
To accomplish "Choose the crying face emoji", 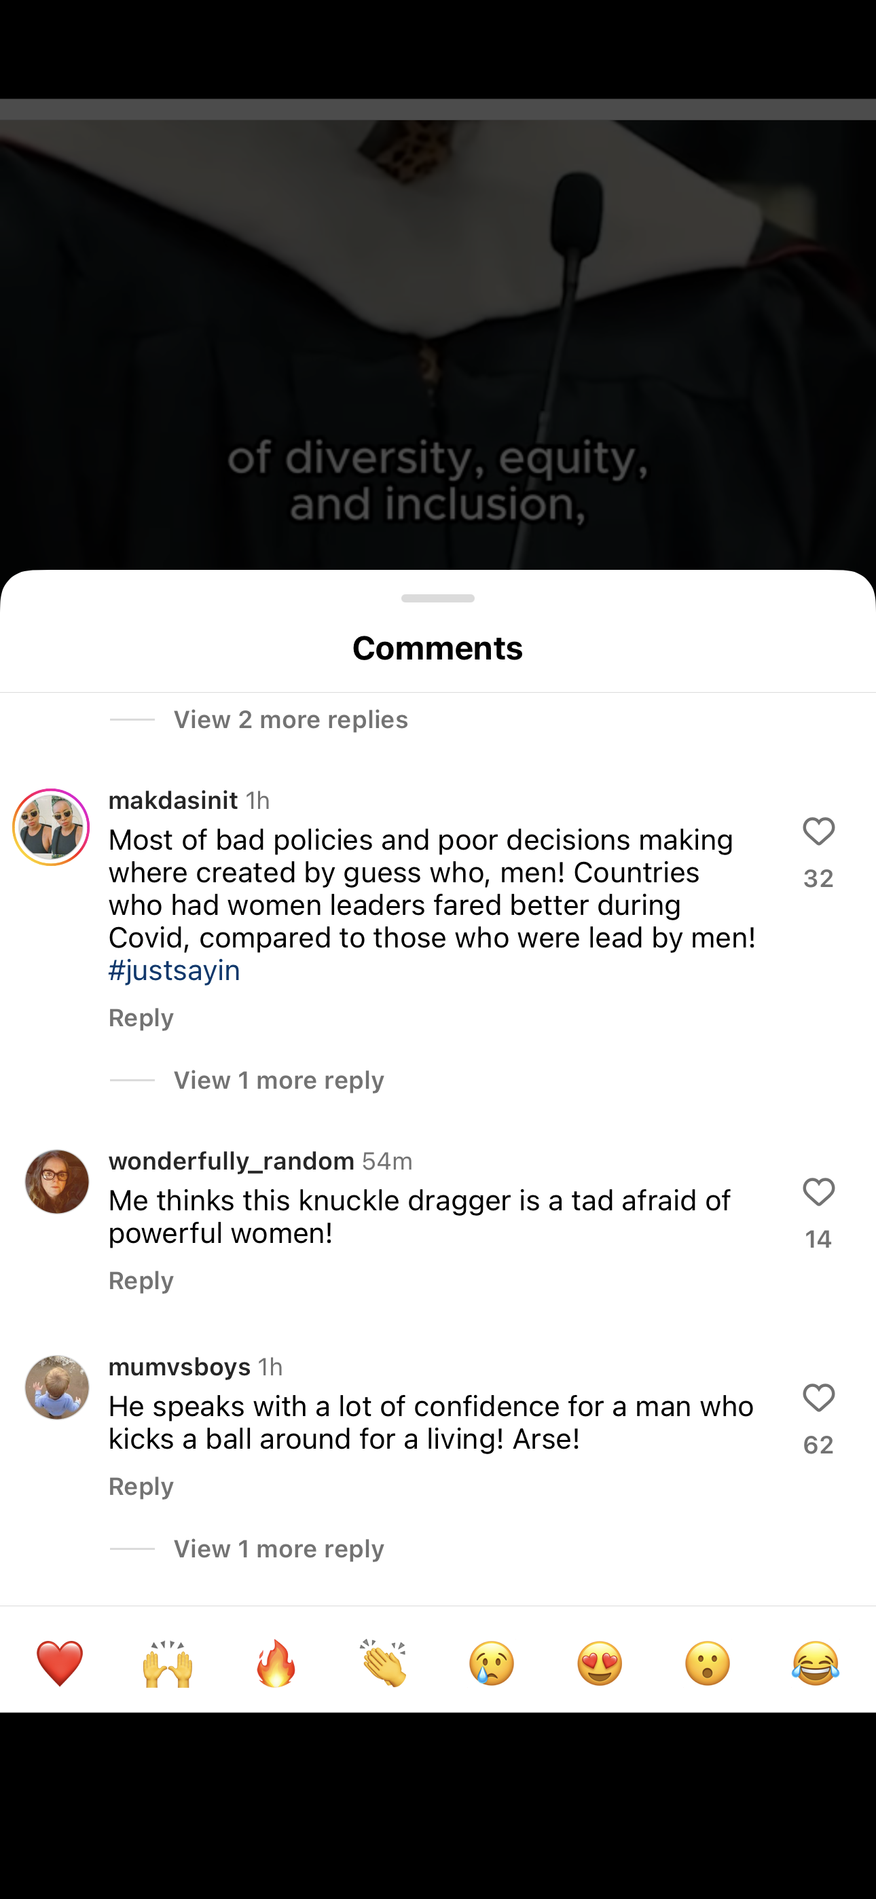I will 492,1663.
